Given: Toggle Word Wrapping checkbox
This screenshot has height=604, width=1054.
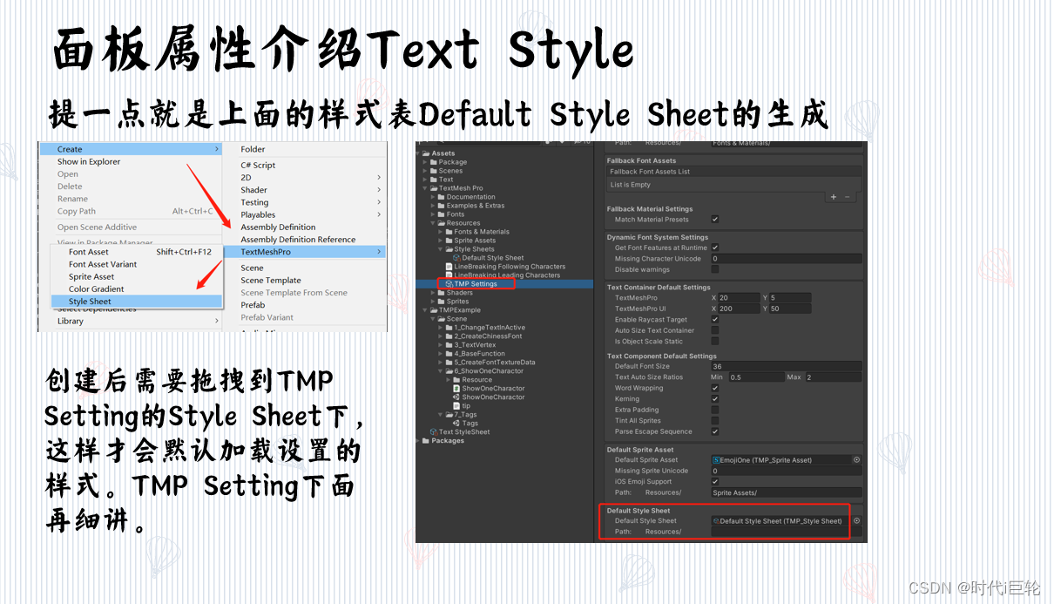Looking at the screenshot, I should pos(715,388).
